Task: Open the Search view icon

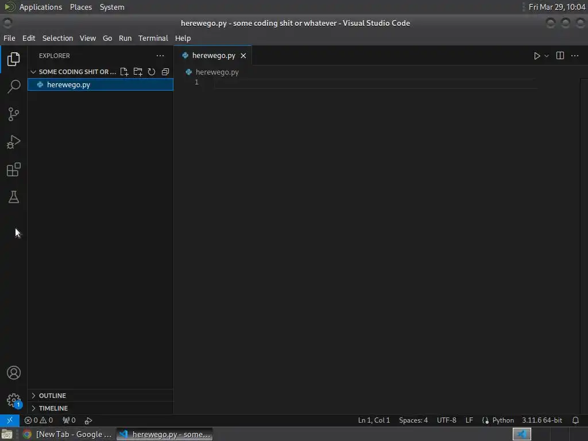Action: coord(14,87)
